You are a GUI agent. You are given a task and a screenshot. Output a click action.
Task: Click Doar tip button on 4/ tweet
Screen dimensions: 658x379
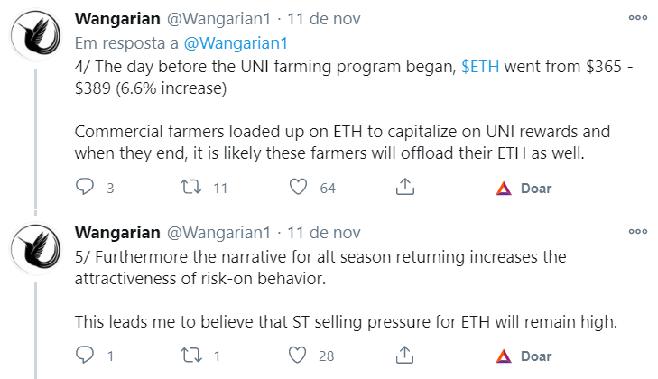click(x=524, y=188)
